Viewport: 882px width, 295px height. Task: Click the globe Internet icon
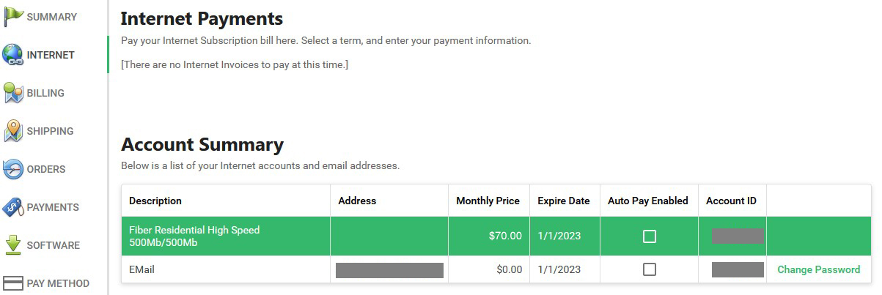pyautogui.click(x=13, y=55)
